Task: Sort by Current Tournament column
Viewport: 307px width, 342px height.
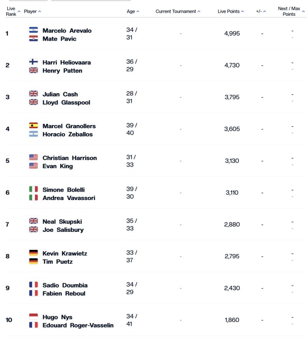Action: [178, 12]
